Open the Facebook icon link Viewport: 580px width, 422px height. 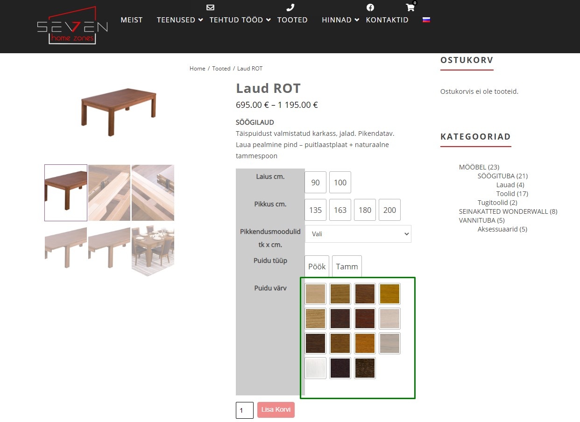coord(370,7)
